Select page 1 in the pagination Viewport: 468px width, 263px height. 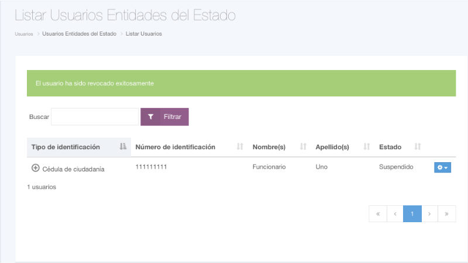412,214
